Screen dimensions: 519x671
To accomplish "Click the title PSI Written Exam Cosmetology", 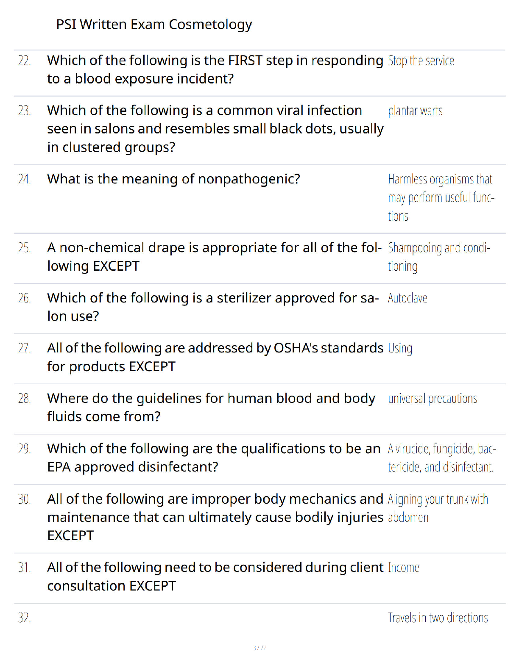I will [x=154, y=25].
